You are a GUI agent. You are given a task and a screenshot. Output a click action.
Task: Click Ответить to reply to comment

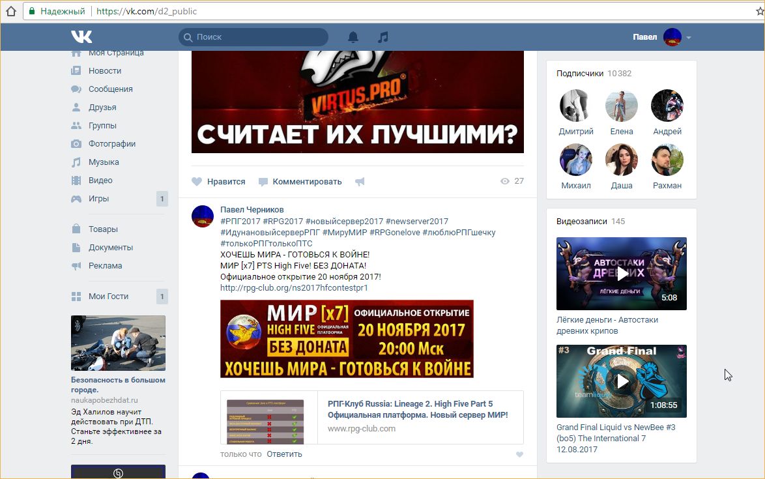pos(285,454)
